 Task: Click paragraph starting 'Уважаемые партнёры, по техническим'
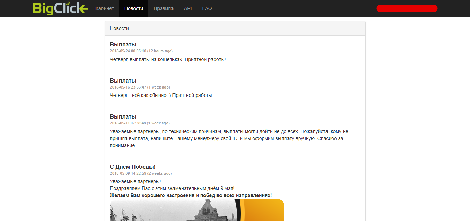pos(229,138)
